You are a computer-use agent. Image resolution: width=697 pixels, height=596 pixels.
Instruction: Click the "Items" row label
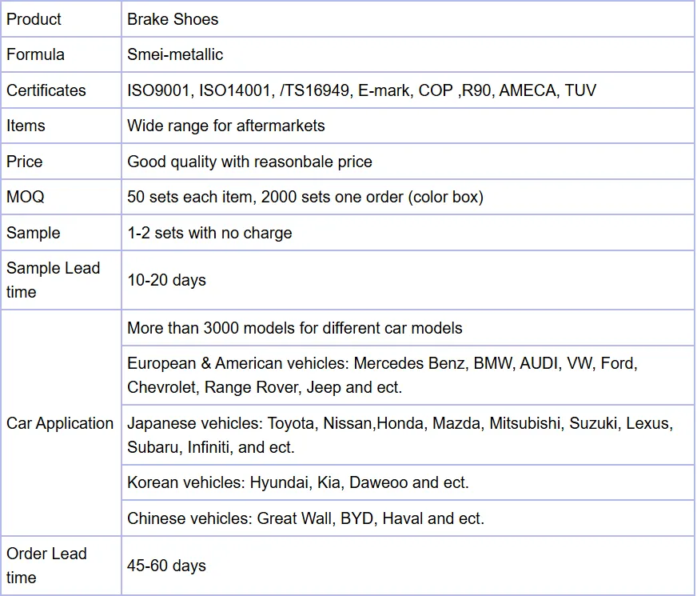26,126
